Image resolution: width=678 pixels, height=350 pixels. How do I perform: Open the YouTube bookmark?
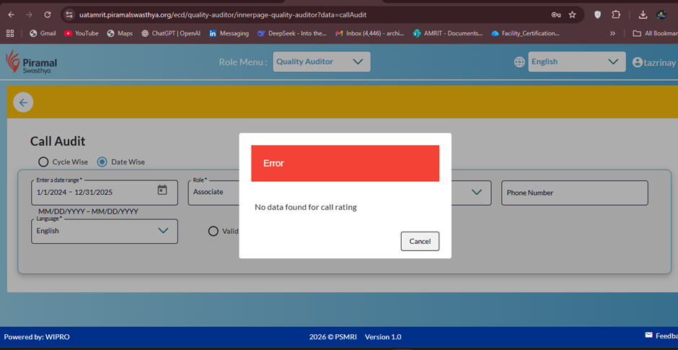coord(81,33)
